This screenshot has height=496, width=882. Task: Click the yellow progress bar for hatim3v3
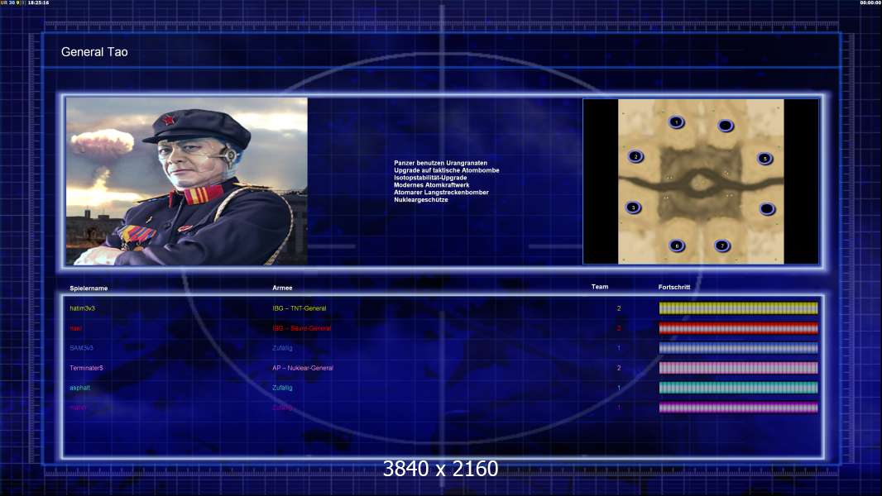point(739,308)
